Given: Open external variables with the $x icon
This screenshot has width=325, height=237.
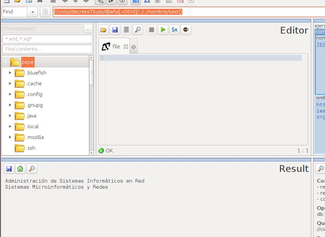Looking at the screenshot, I should [175, 30].
